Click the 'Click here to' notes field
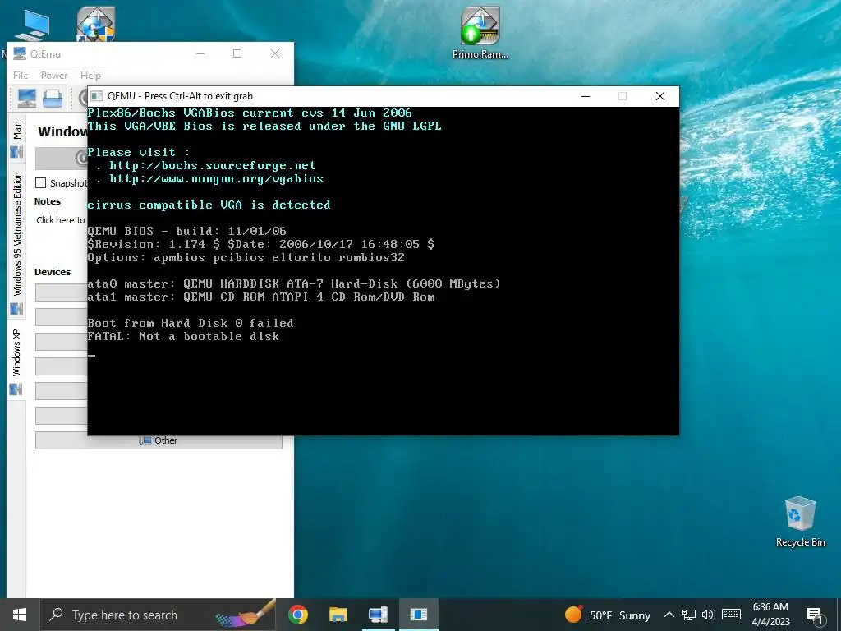The image size is (841, 631). pos(60,220)
